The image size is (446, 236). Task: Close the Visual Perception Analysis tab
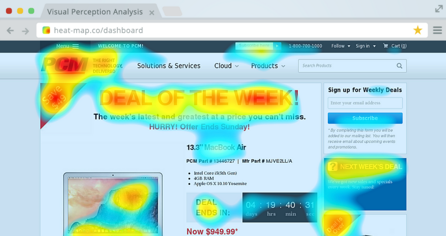pyautogui.click(x=152, y=13)
